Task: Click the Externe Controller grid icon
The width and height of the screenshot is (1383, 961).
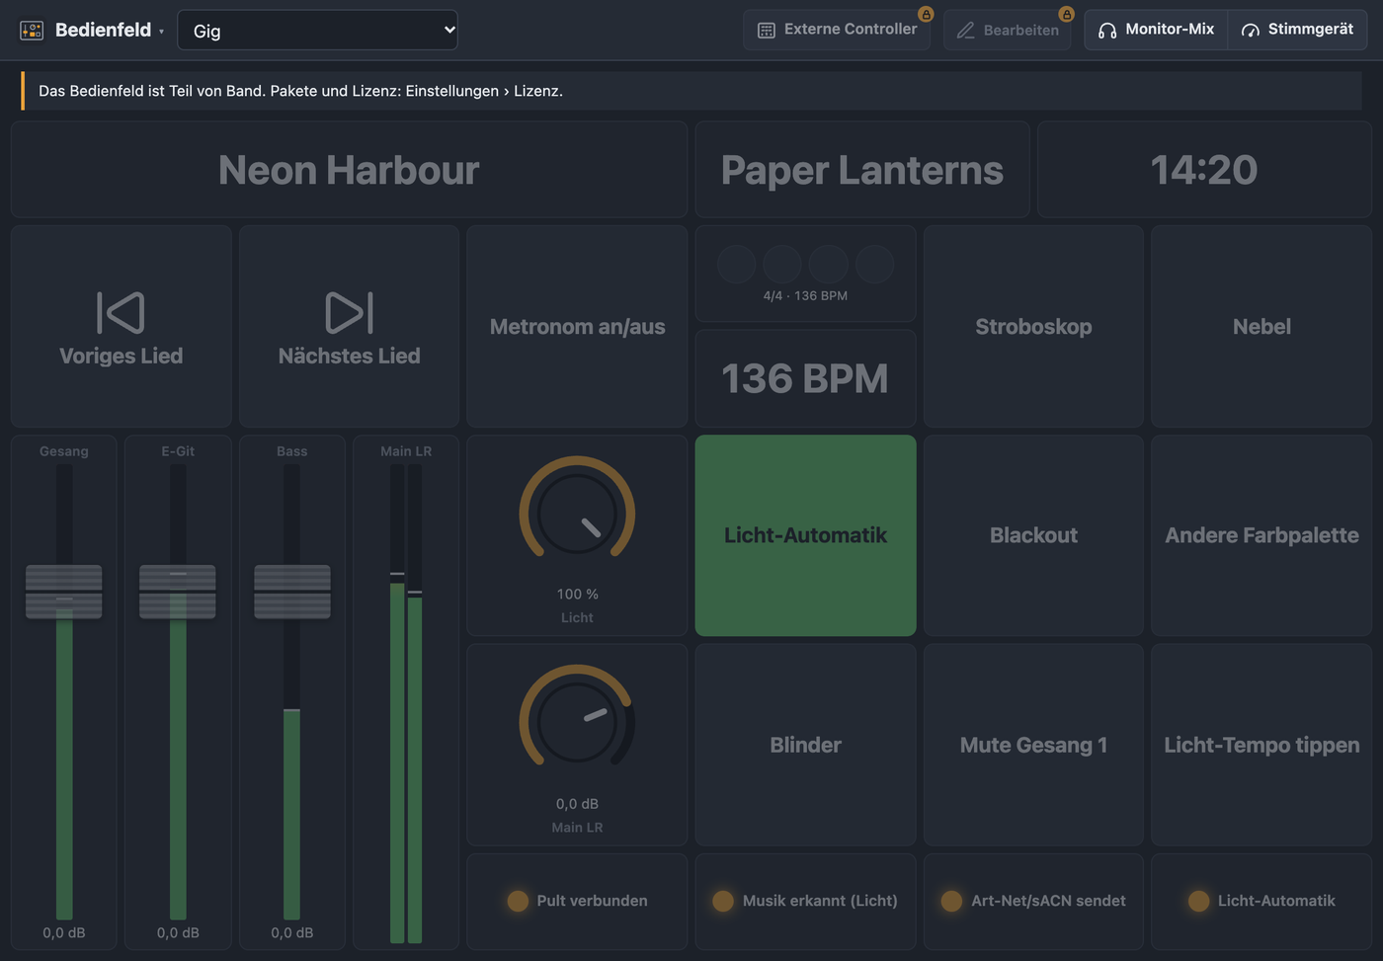Action: [x=767, y=31]
